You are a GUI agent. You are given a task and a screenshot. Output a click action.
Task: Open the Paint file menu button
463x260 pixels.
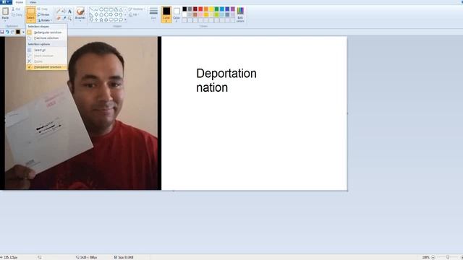pyautogui.click(x=6, y=2)
